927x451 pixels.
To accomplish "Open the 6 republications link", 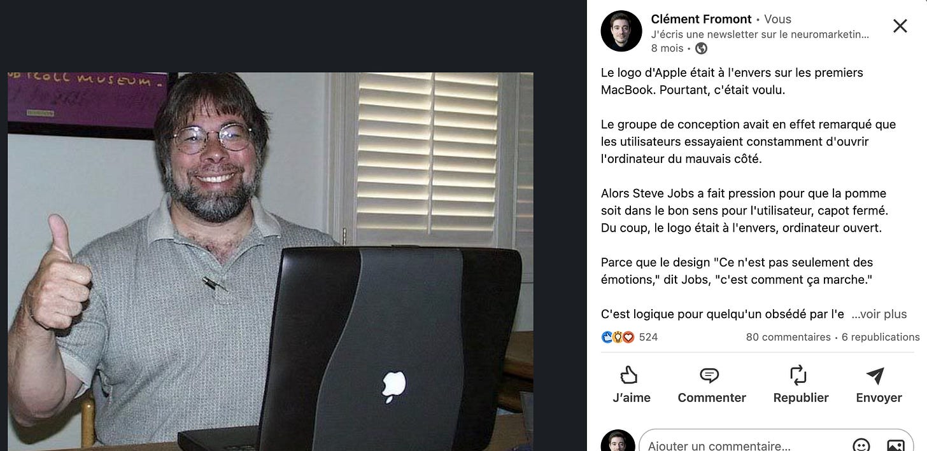I will point(881,337).
